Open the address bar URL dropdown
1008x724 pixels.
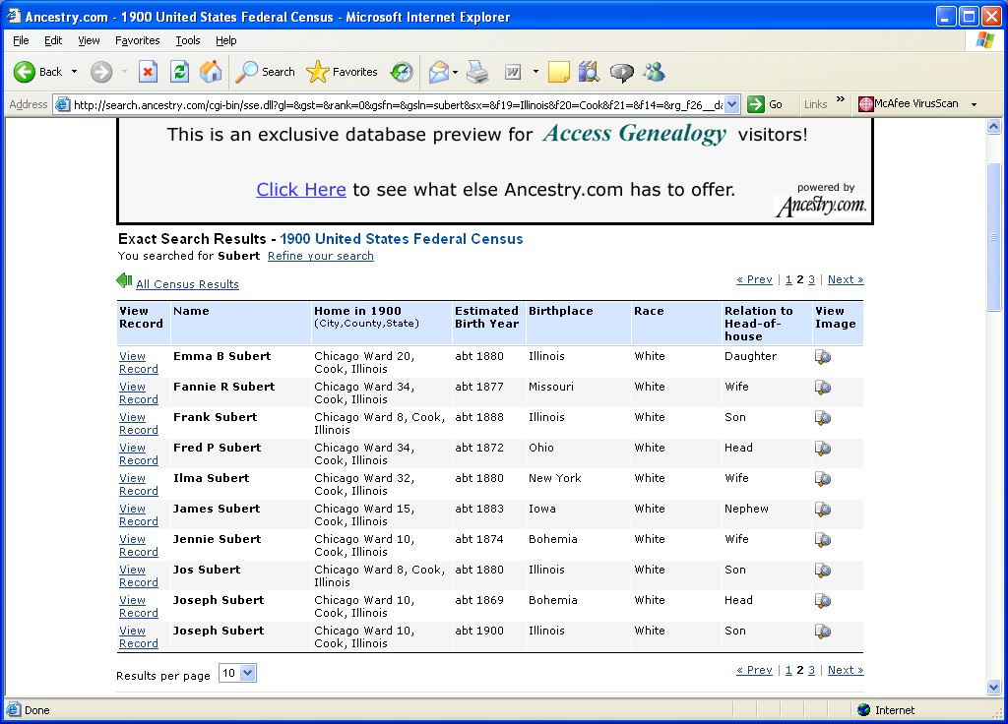tap(731, 104)
